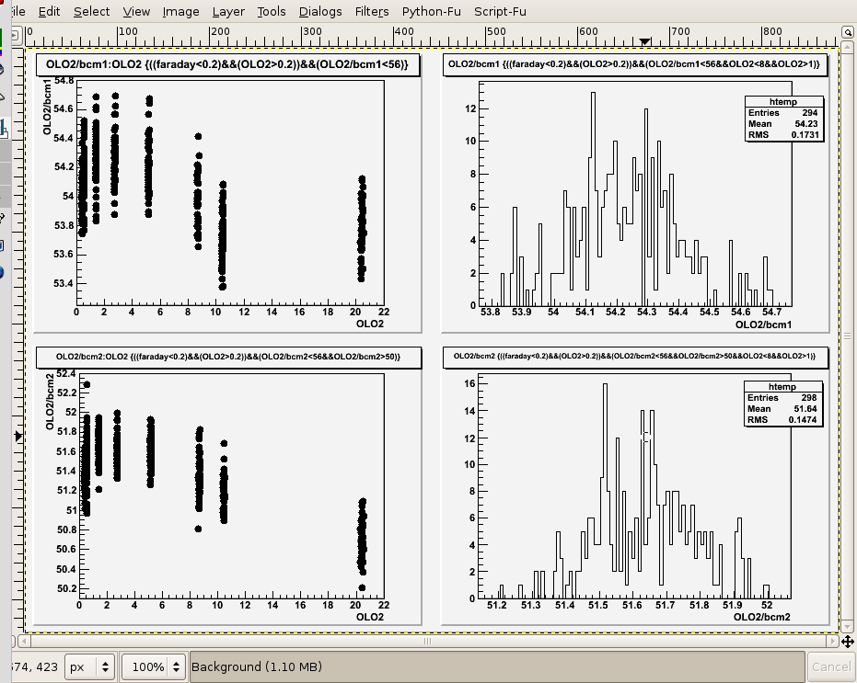Open the Dialogs menu
Screen dimensions: 857x683
click(320, 11)
